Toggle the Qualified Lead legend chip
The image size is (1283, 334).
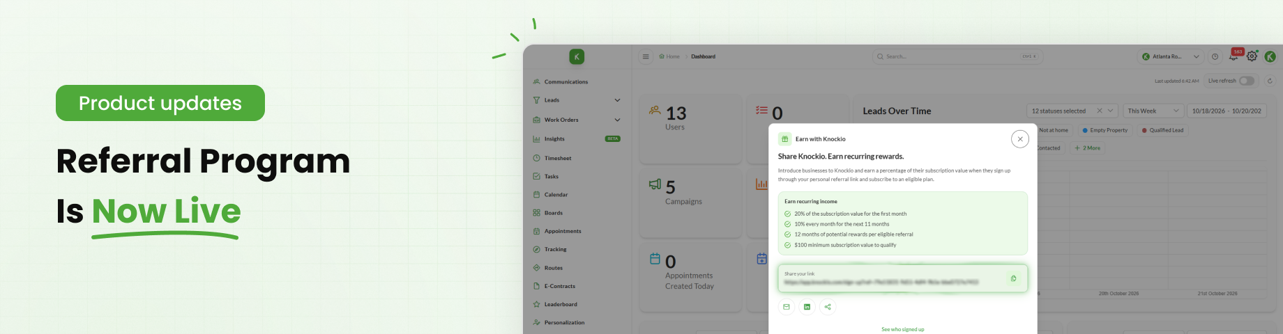pos(1163,130)
